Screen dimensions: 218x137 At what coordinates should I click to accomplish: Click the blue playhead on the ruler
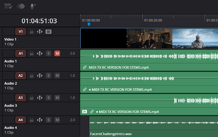(x=89, y=24)
